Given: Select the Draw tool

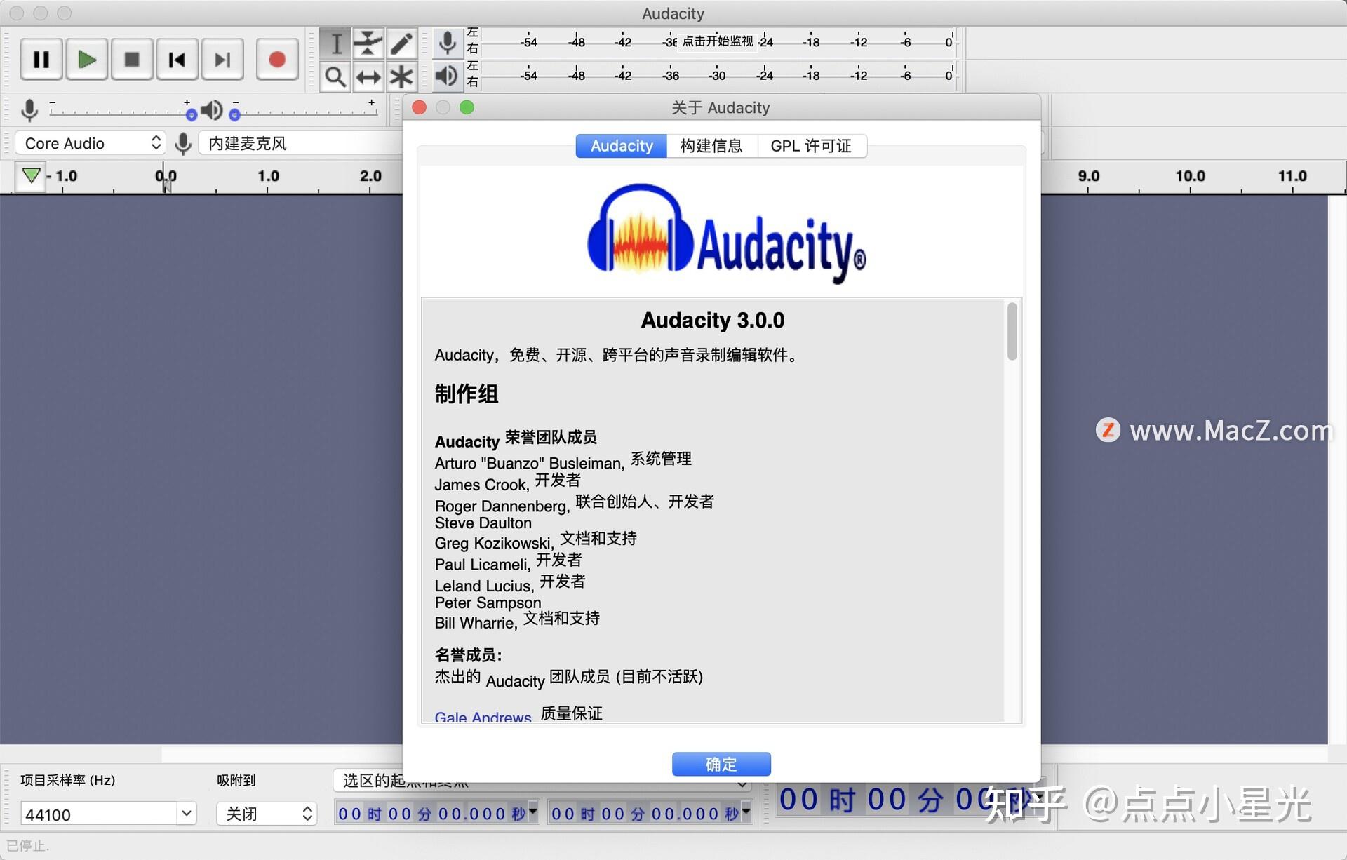Looking at the screenshot, I should (x=401, y=43).
